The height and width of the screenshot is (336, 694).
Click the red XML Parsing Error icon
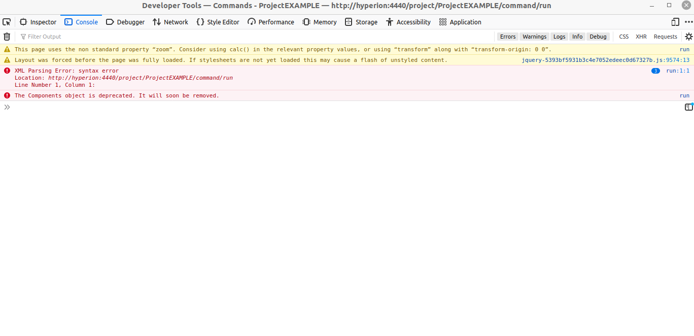pos(7,71)
